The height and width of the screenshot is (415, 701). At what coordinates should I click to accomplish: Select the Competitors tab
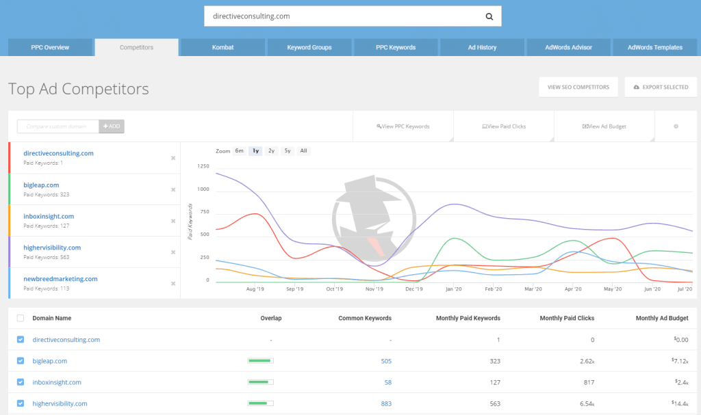pos(136,47)
